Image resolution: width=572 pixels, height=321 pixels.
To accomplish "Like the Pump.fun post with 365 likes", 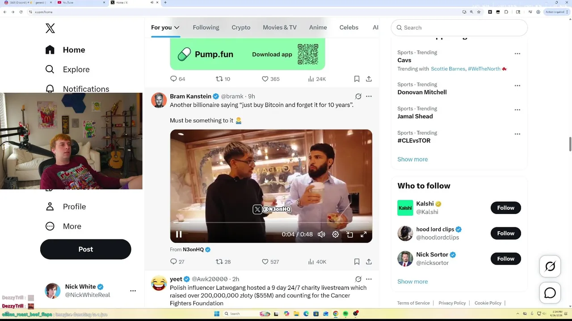I will tap(270, 79).
